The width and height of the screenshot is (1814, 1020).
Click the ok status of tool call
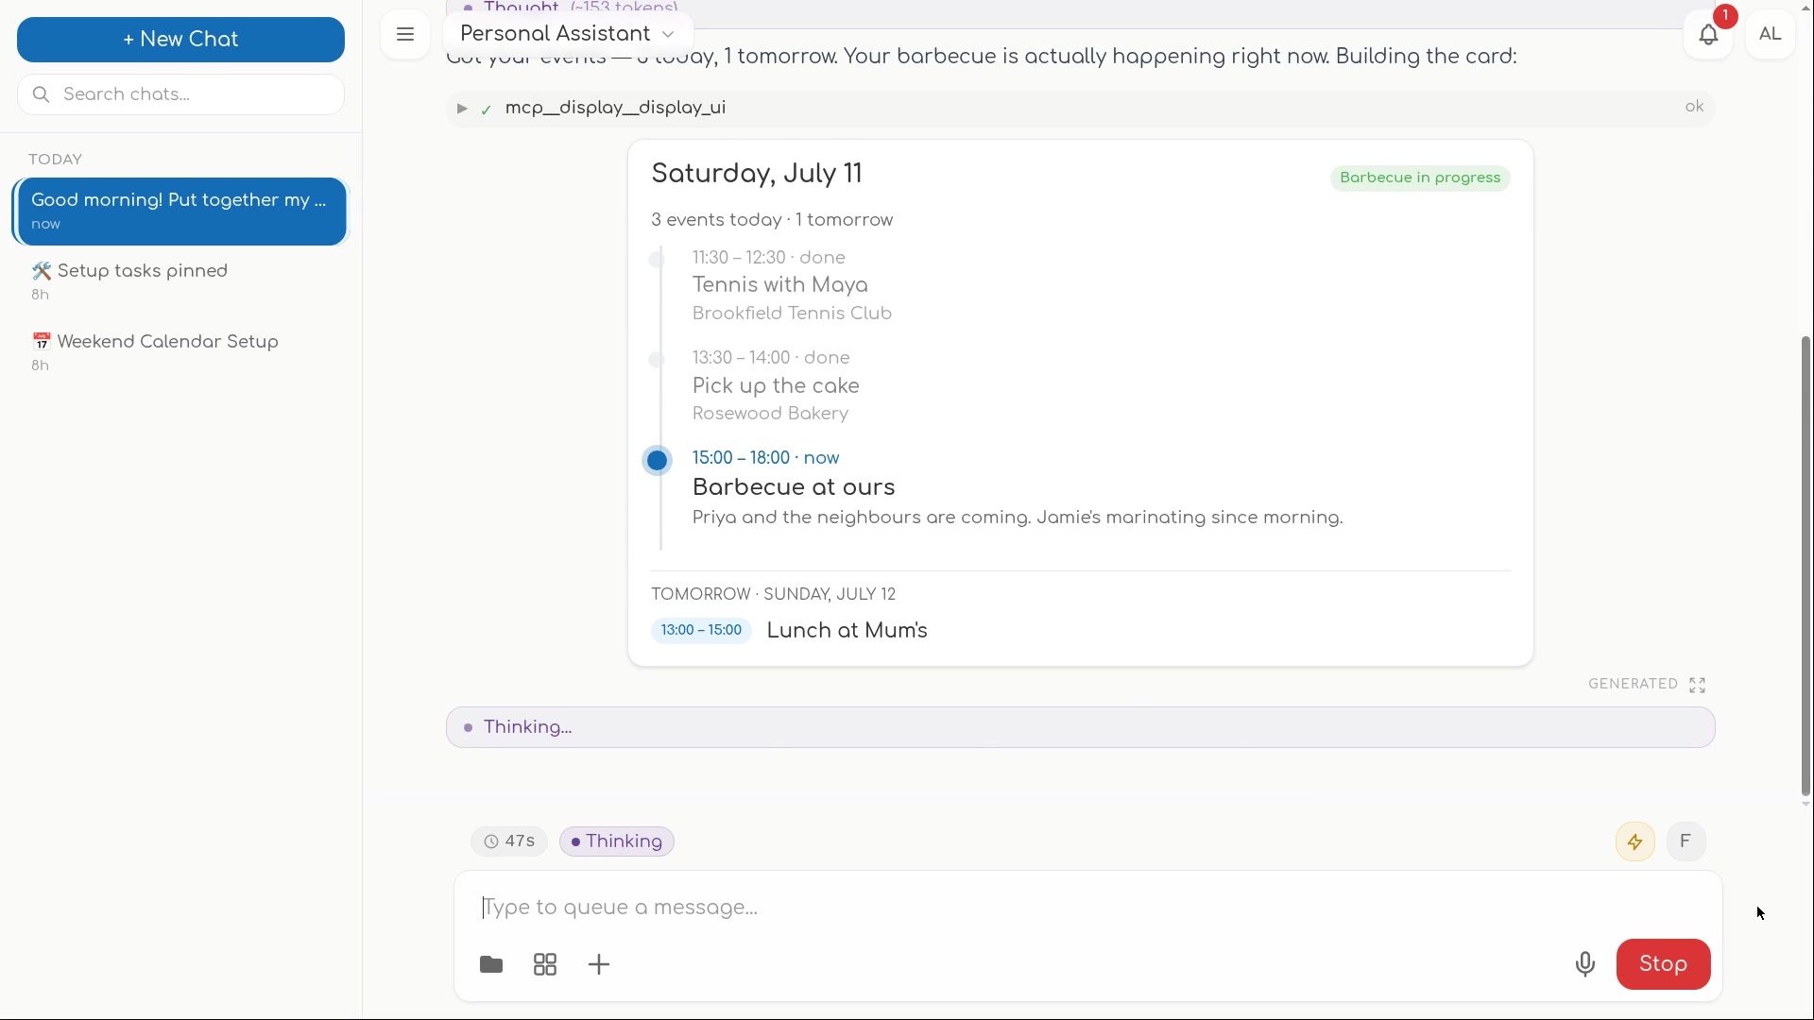[x=1695, y=108]
